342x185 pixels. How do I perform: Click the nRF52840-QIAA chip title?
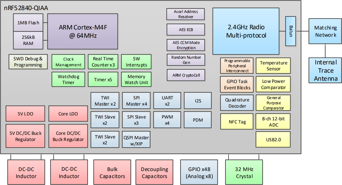tap(26, 8)
